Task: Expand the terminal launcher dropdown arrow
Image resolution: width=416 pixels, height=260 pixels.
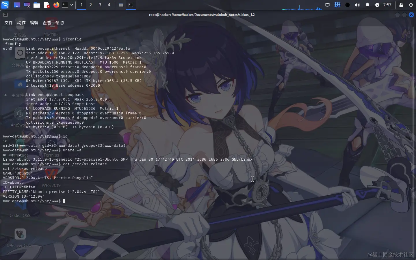Action: [72, 5]
